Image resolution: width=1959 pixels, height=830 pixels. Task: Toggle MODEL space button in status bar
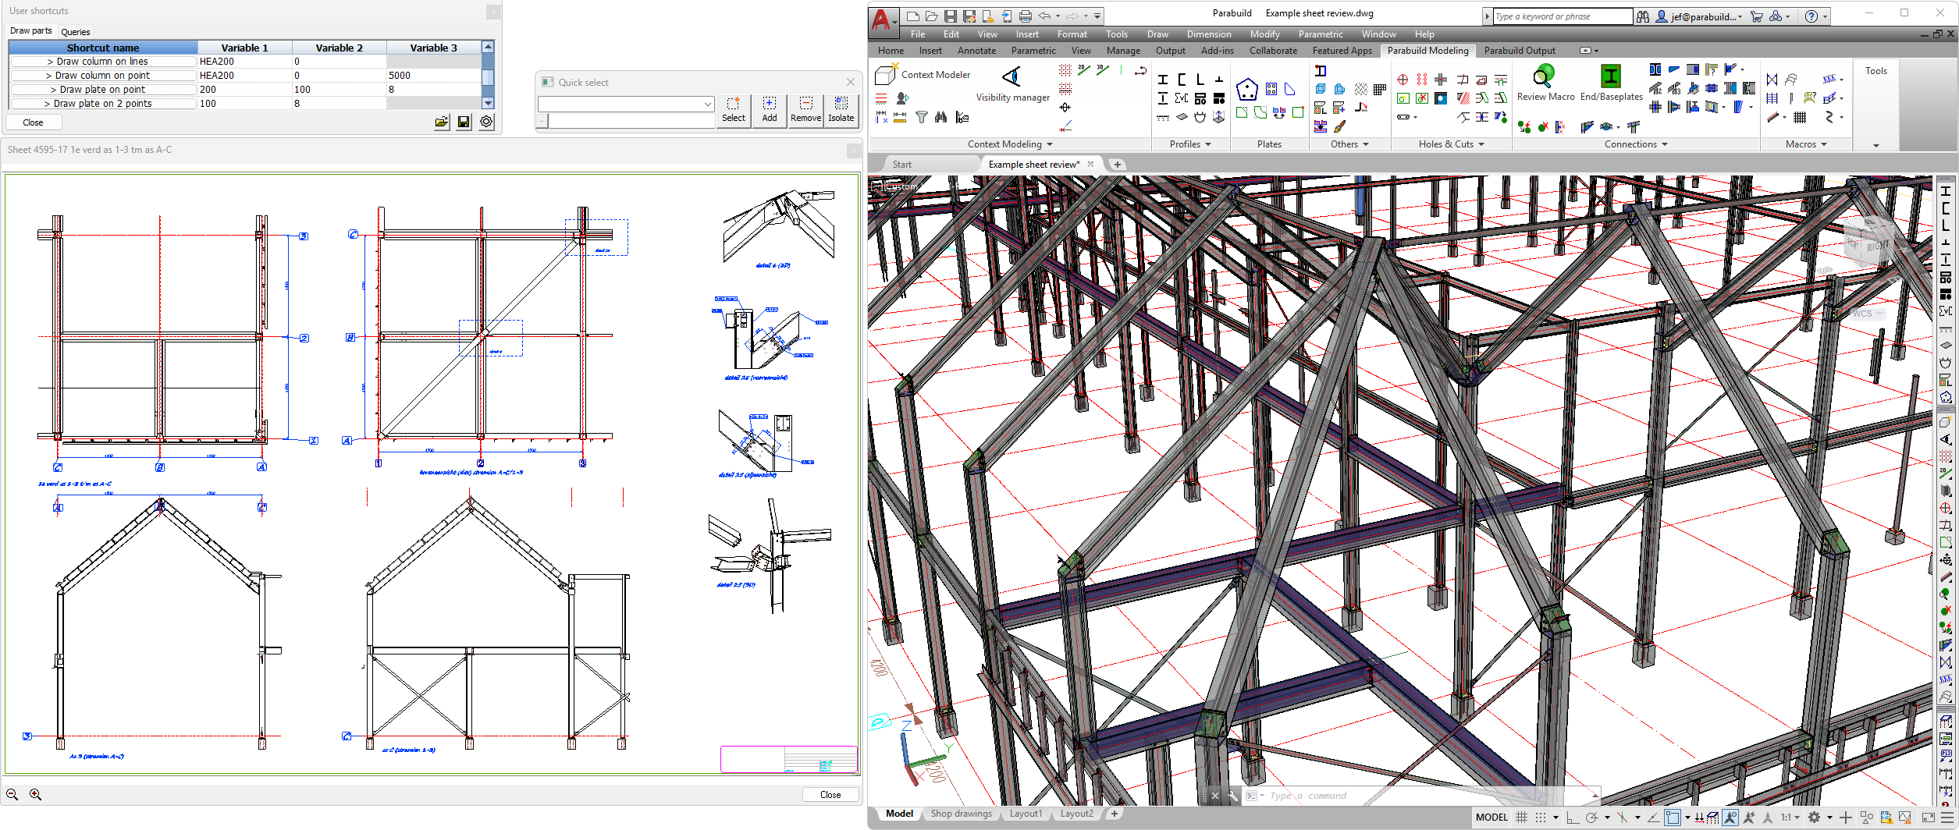[x=1491, y=818]
